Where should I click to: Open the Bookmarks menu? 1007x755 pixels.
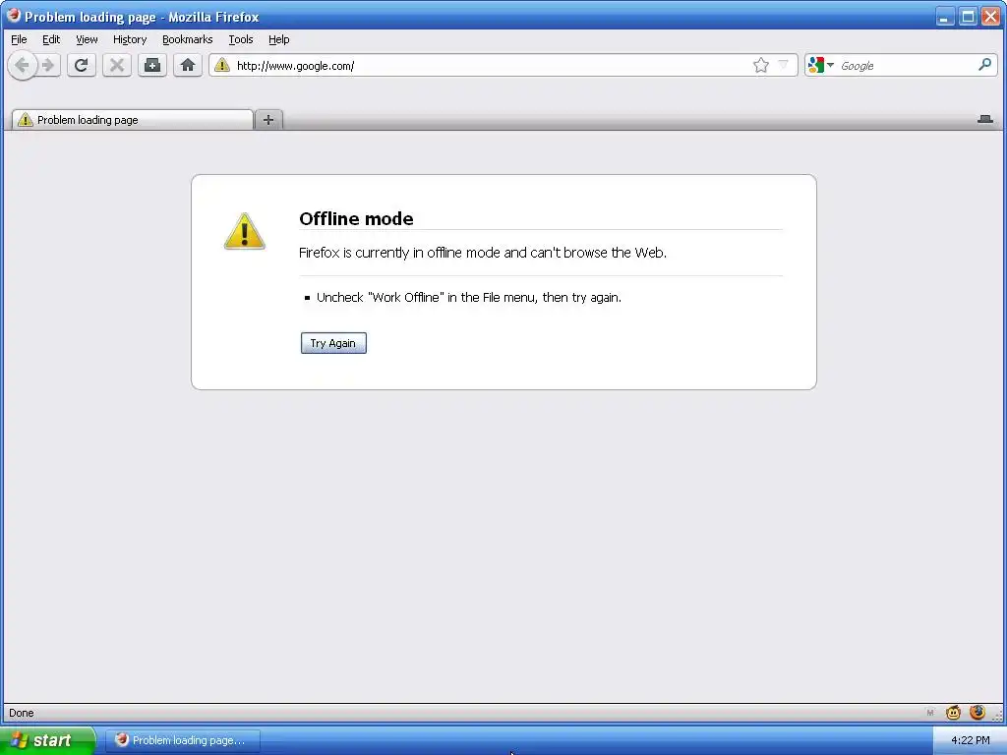coord(188,39)
